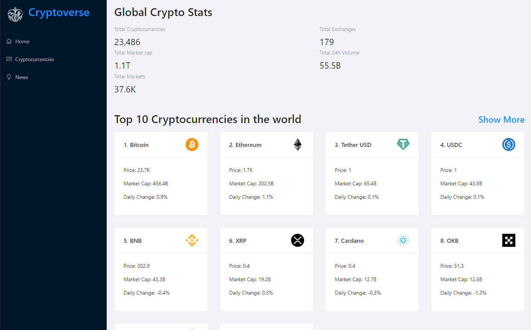Click the Cryptoverse logo icon
Screen dimensions: 531x330
[x=15, y=14]
